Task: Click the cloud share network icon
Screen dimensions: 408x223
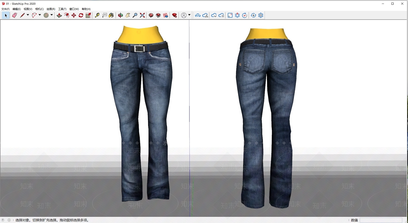Action: pyautogui.click(x=205, y=15)
